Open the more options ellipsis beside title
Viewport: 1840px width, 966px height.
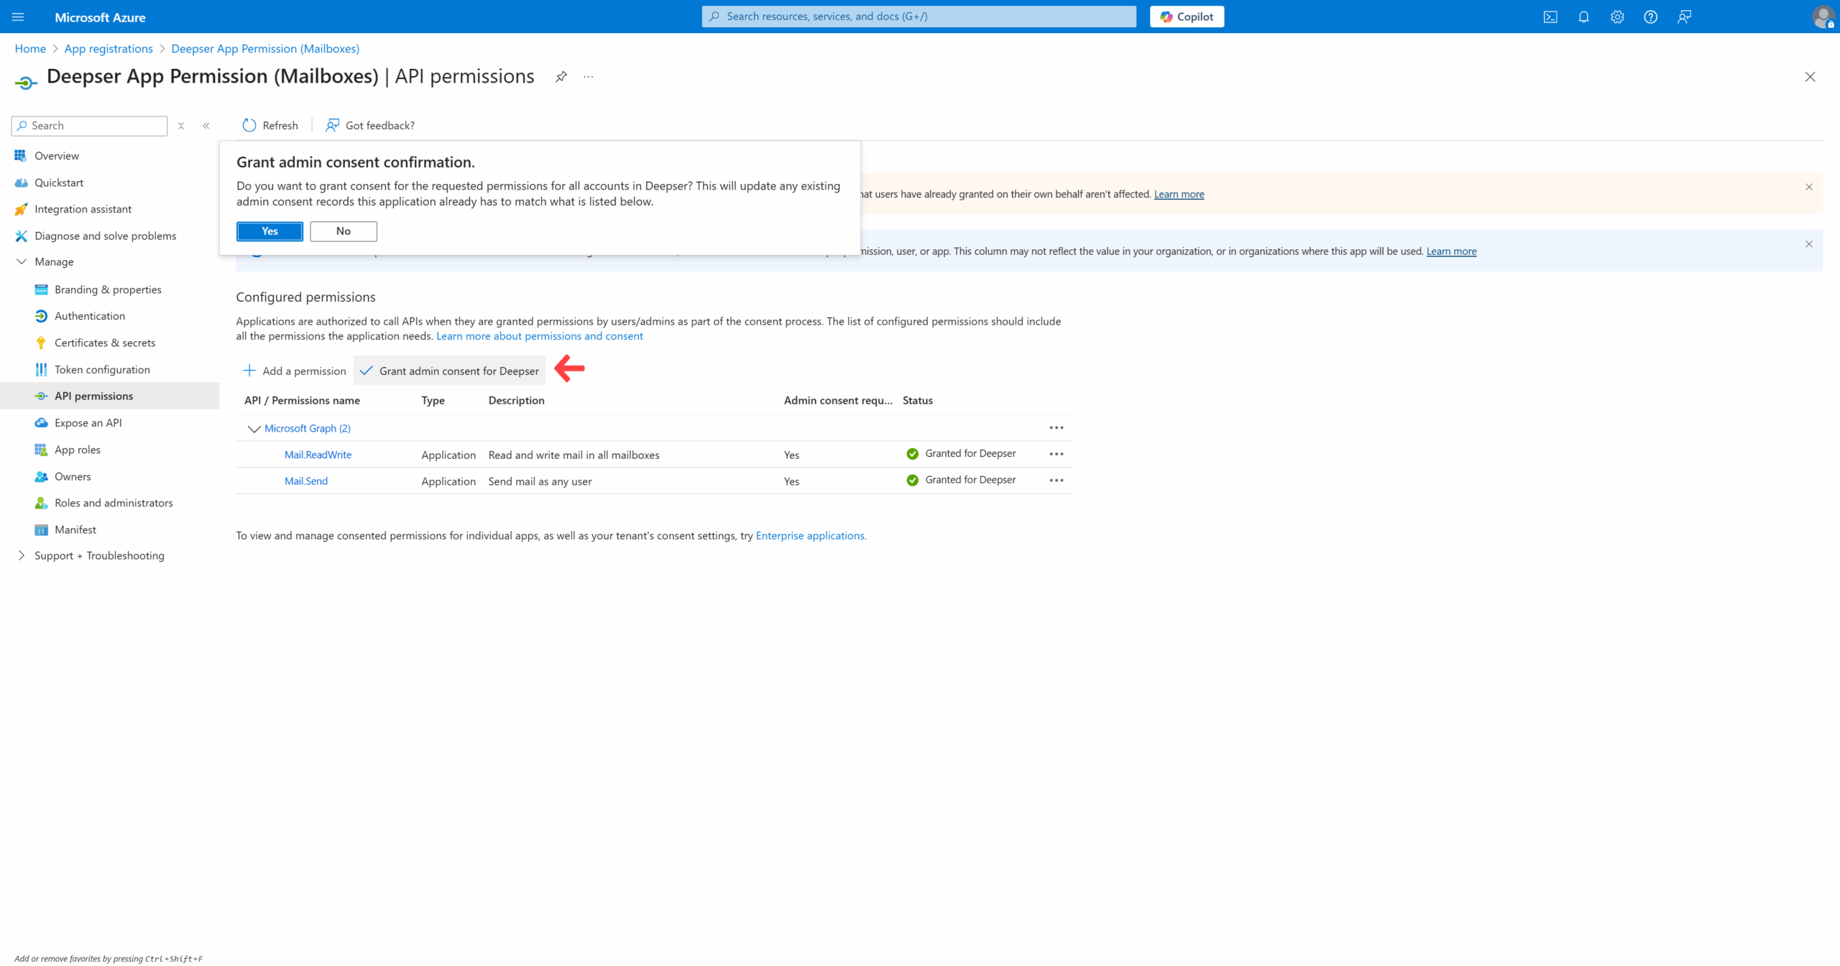(589, 77)
